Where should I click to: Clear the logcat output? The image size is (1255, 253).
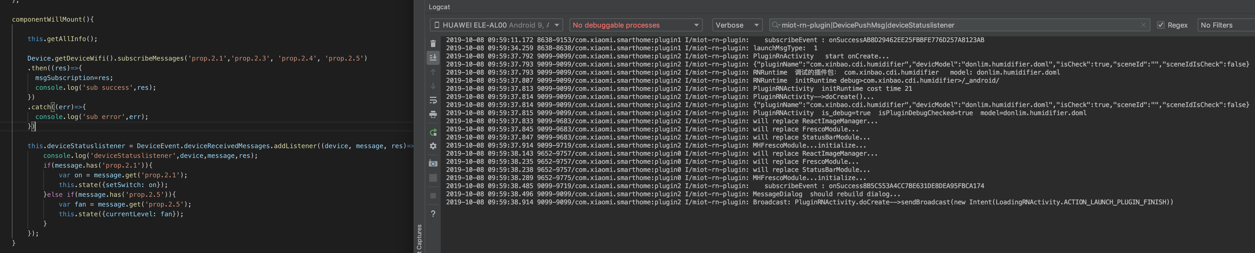pos(433,43)
